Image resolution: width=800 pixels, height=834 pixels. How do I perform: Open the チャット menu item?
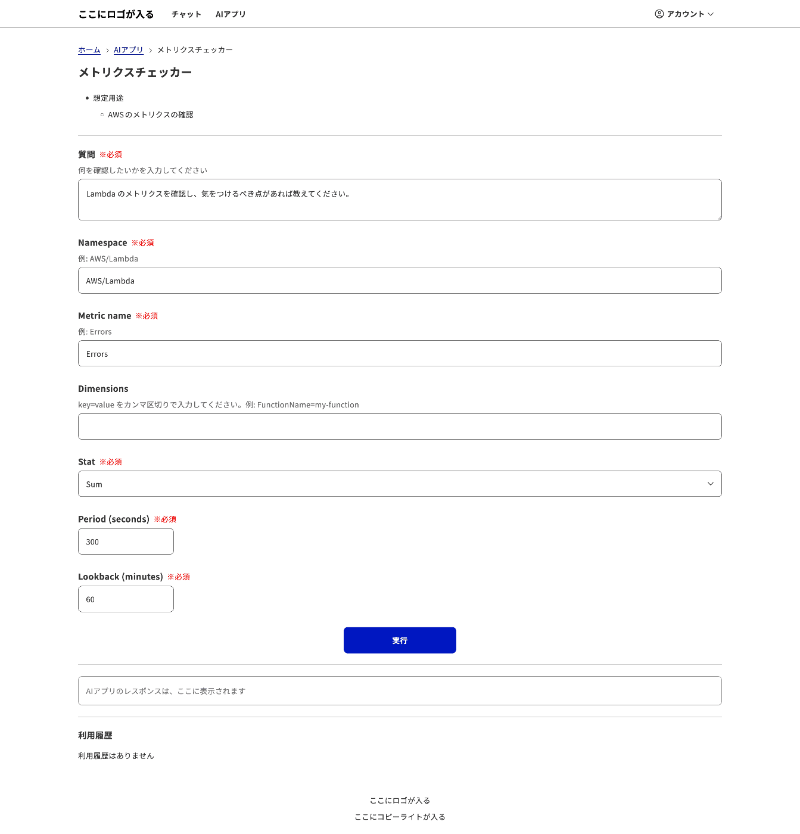pos(186,14)
